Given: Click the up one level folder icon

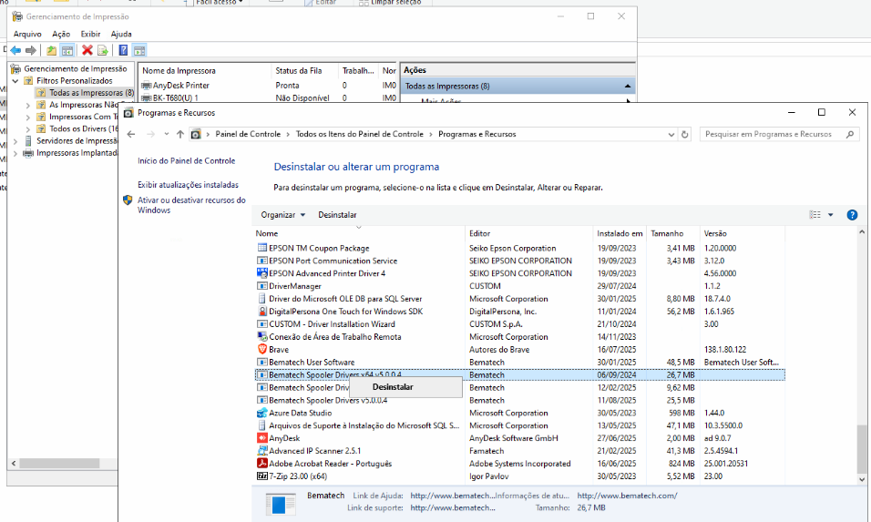Looking at the screenshot, I should pos(52,50).
